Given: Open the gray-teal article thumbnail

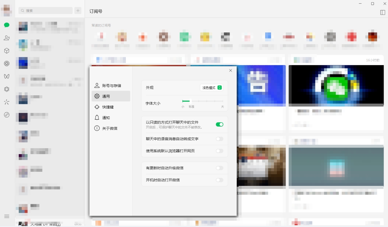Looking at the screenshot, I should (336, 165).
